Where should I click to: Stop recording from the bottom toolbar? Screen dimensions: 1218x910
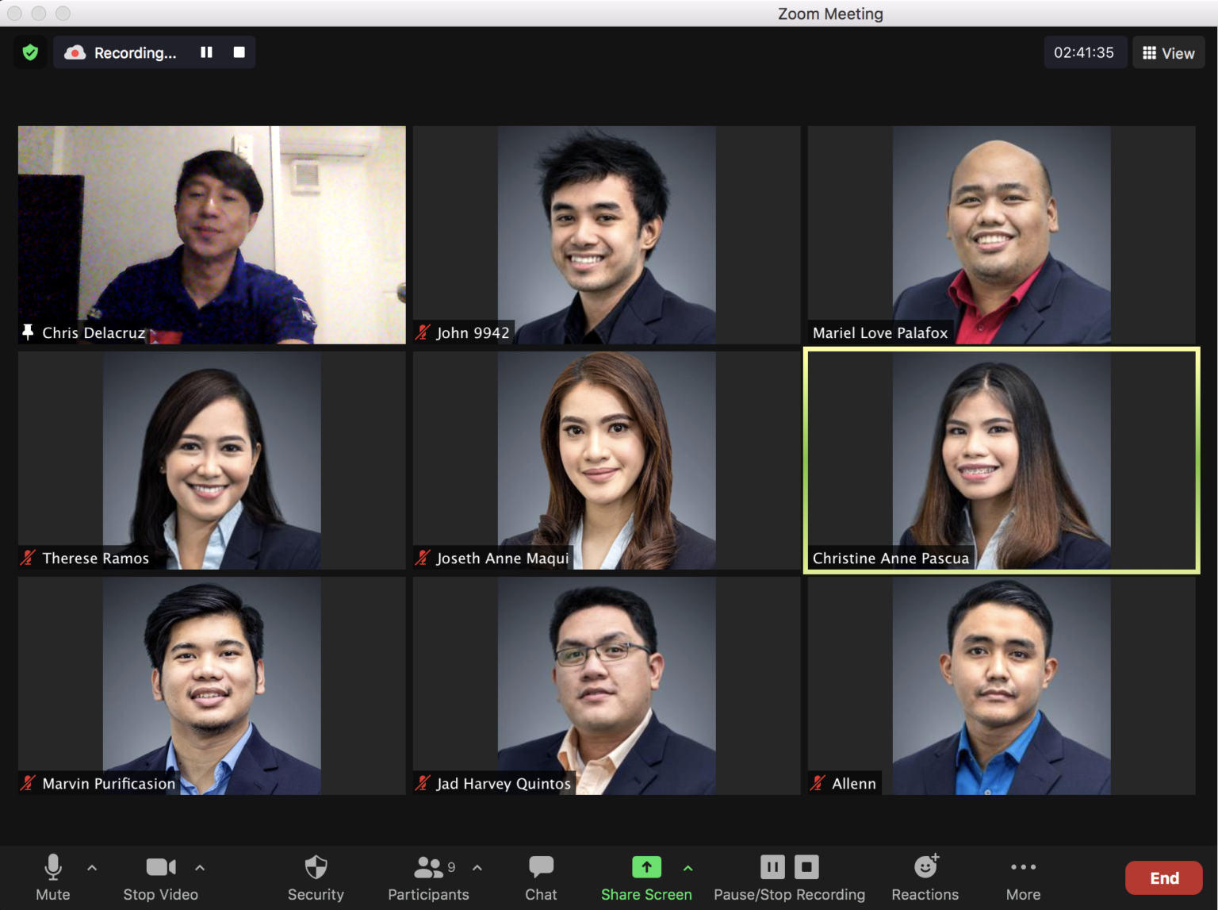(x=806, y=867)
